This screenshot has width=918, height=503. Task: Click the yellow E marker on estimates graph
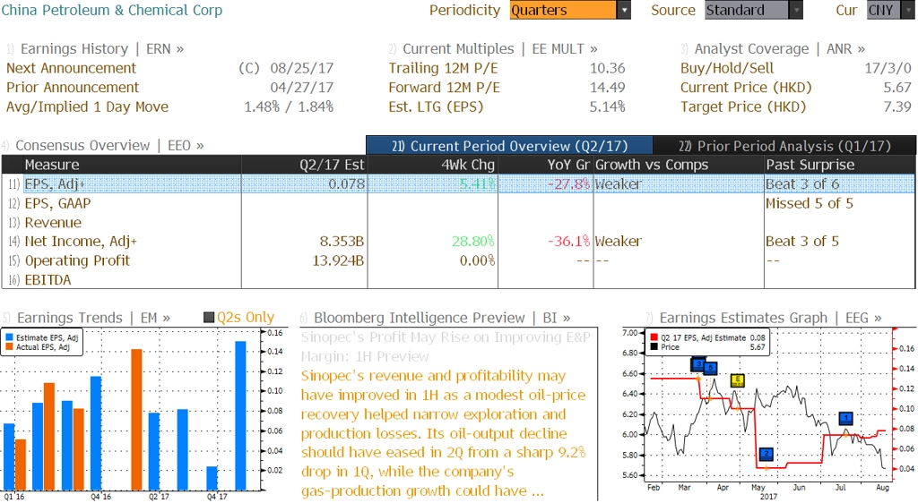[x=738, y=381]
